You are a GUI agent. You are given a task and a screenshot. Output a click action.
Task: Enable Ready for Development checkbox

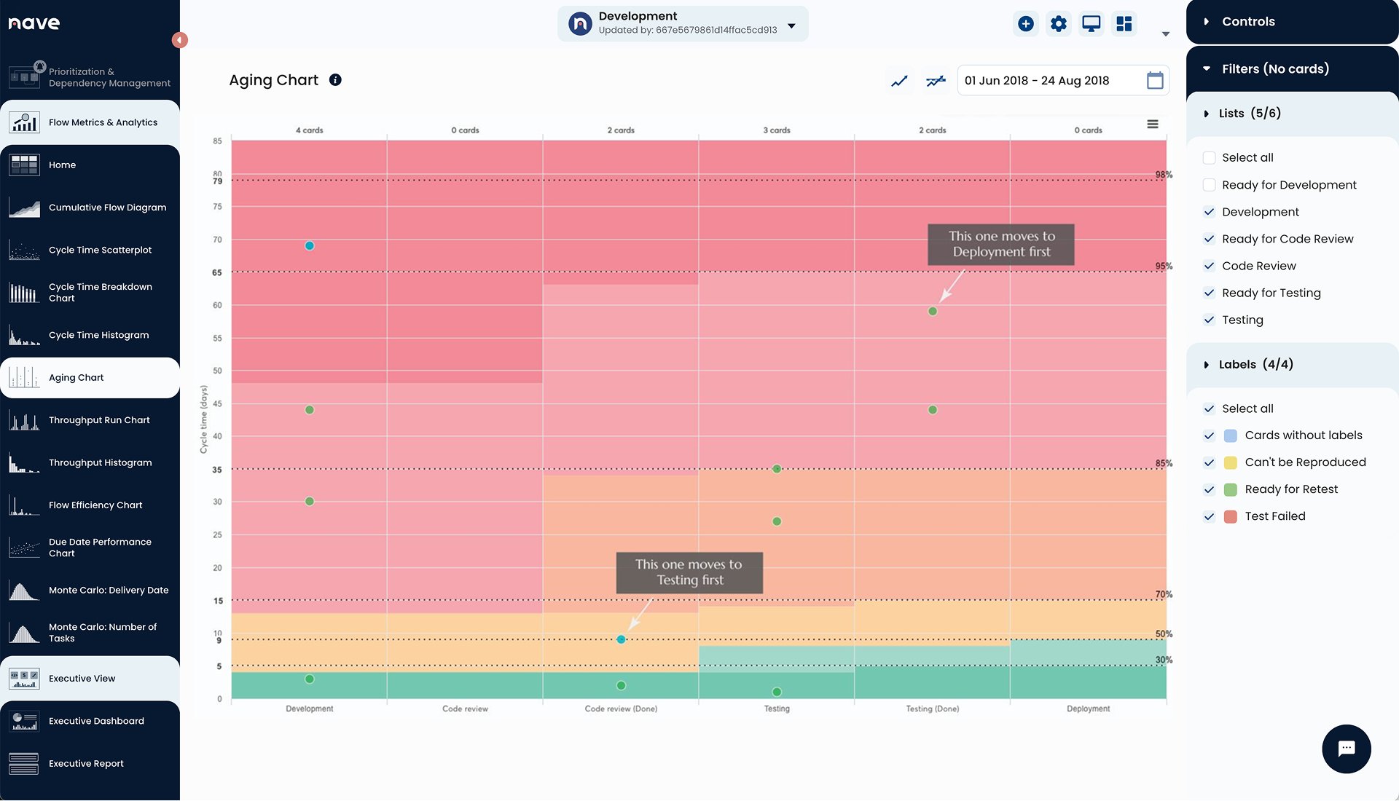1210,185
